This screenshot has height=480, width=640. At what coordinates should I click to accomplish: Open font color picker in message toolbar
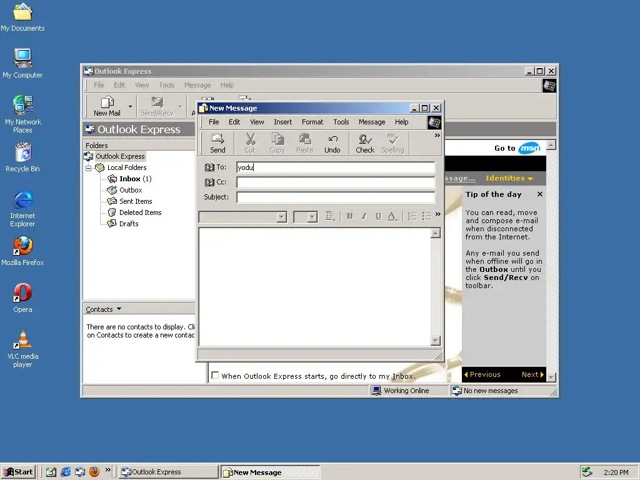(392, 216)
